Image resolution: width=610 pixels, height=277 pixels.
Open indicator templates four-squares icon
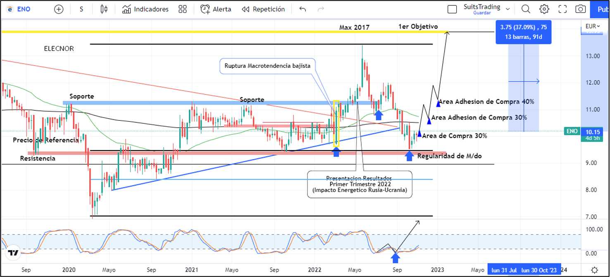point(183,9)
